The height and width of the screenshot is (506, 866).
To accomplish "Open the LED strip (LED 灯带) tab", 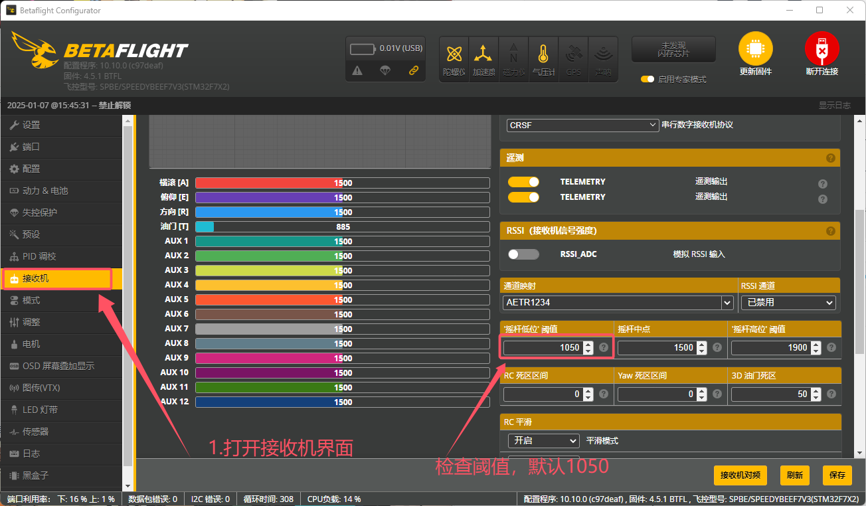I will point(61,410).
